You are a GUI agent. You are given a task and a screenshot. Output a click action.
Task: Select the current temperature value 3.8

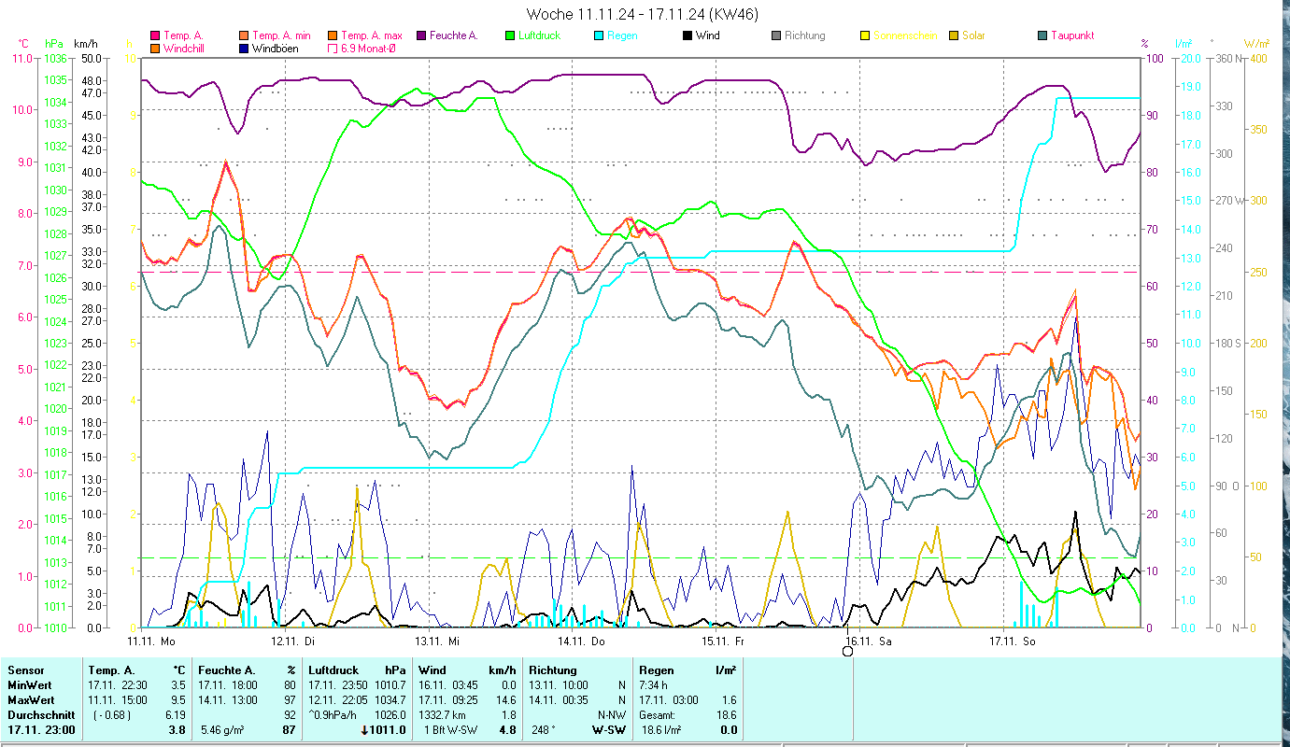pos(177,730)
